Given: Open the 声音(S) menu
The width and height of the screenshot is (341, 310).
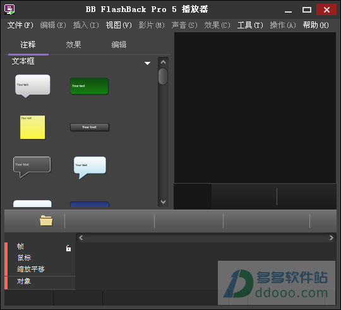Looking at the screenshot, I should click(x=184, y=25).
